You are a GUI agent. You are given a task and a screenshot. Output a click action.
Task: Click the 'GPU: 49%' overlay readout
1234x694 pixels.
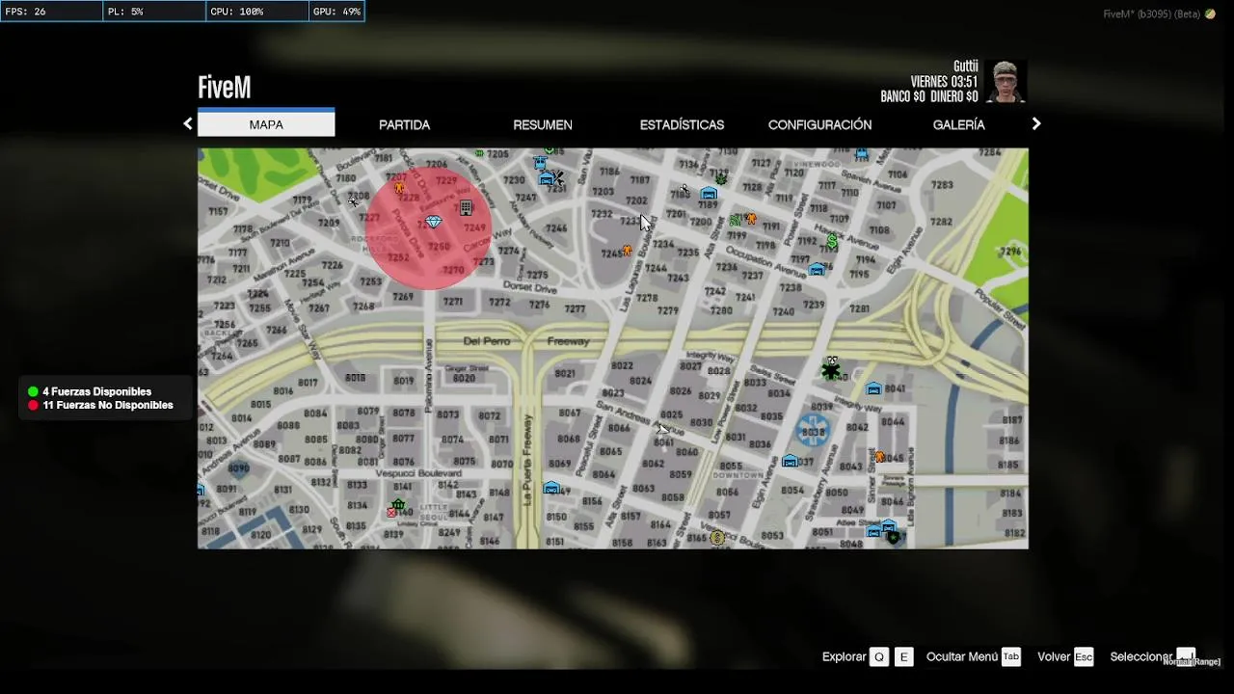337,12
